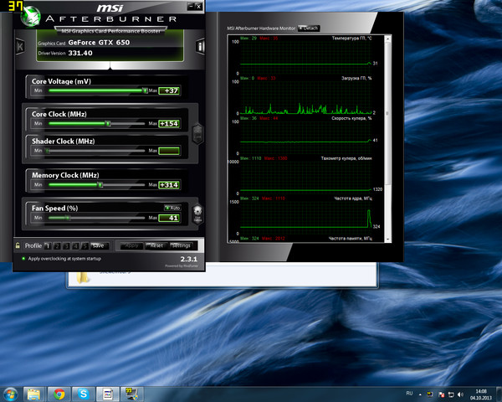The width and height of the screenshot is (502, 402).
Task: Click the empty Shader Clock value field
Action: click(x=169, y=151)
